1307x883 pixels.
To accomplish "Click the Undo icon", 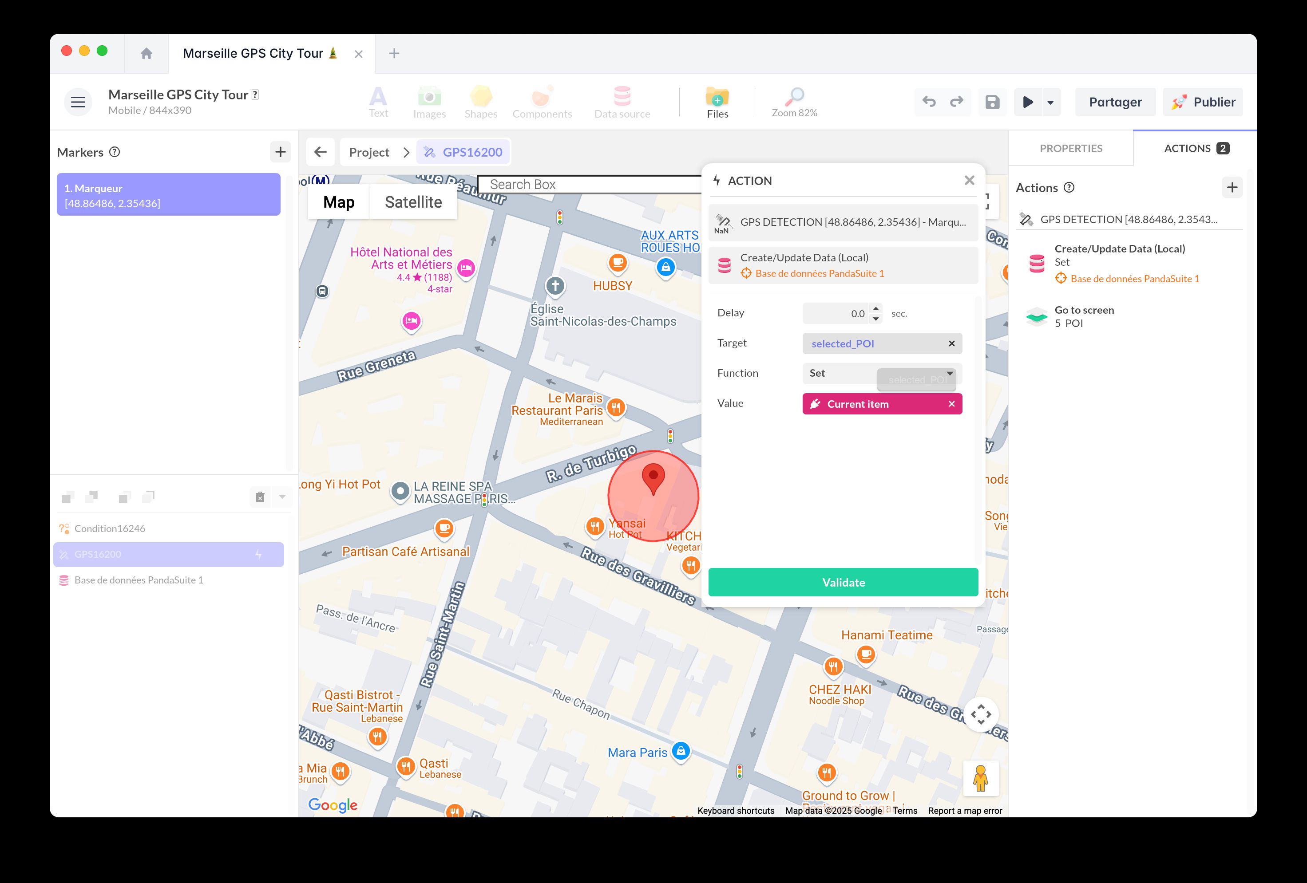I will click(928, 102).
